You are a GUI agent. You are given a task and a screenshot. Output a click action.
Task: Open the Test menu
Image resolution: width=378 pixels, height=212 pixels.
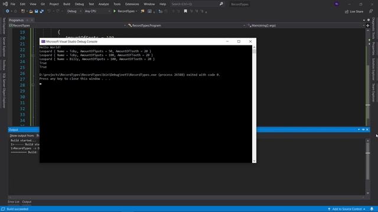[x=91, y=4]
